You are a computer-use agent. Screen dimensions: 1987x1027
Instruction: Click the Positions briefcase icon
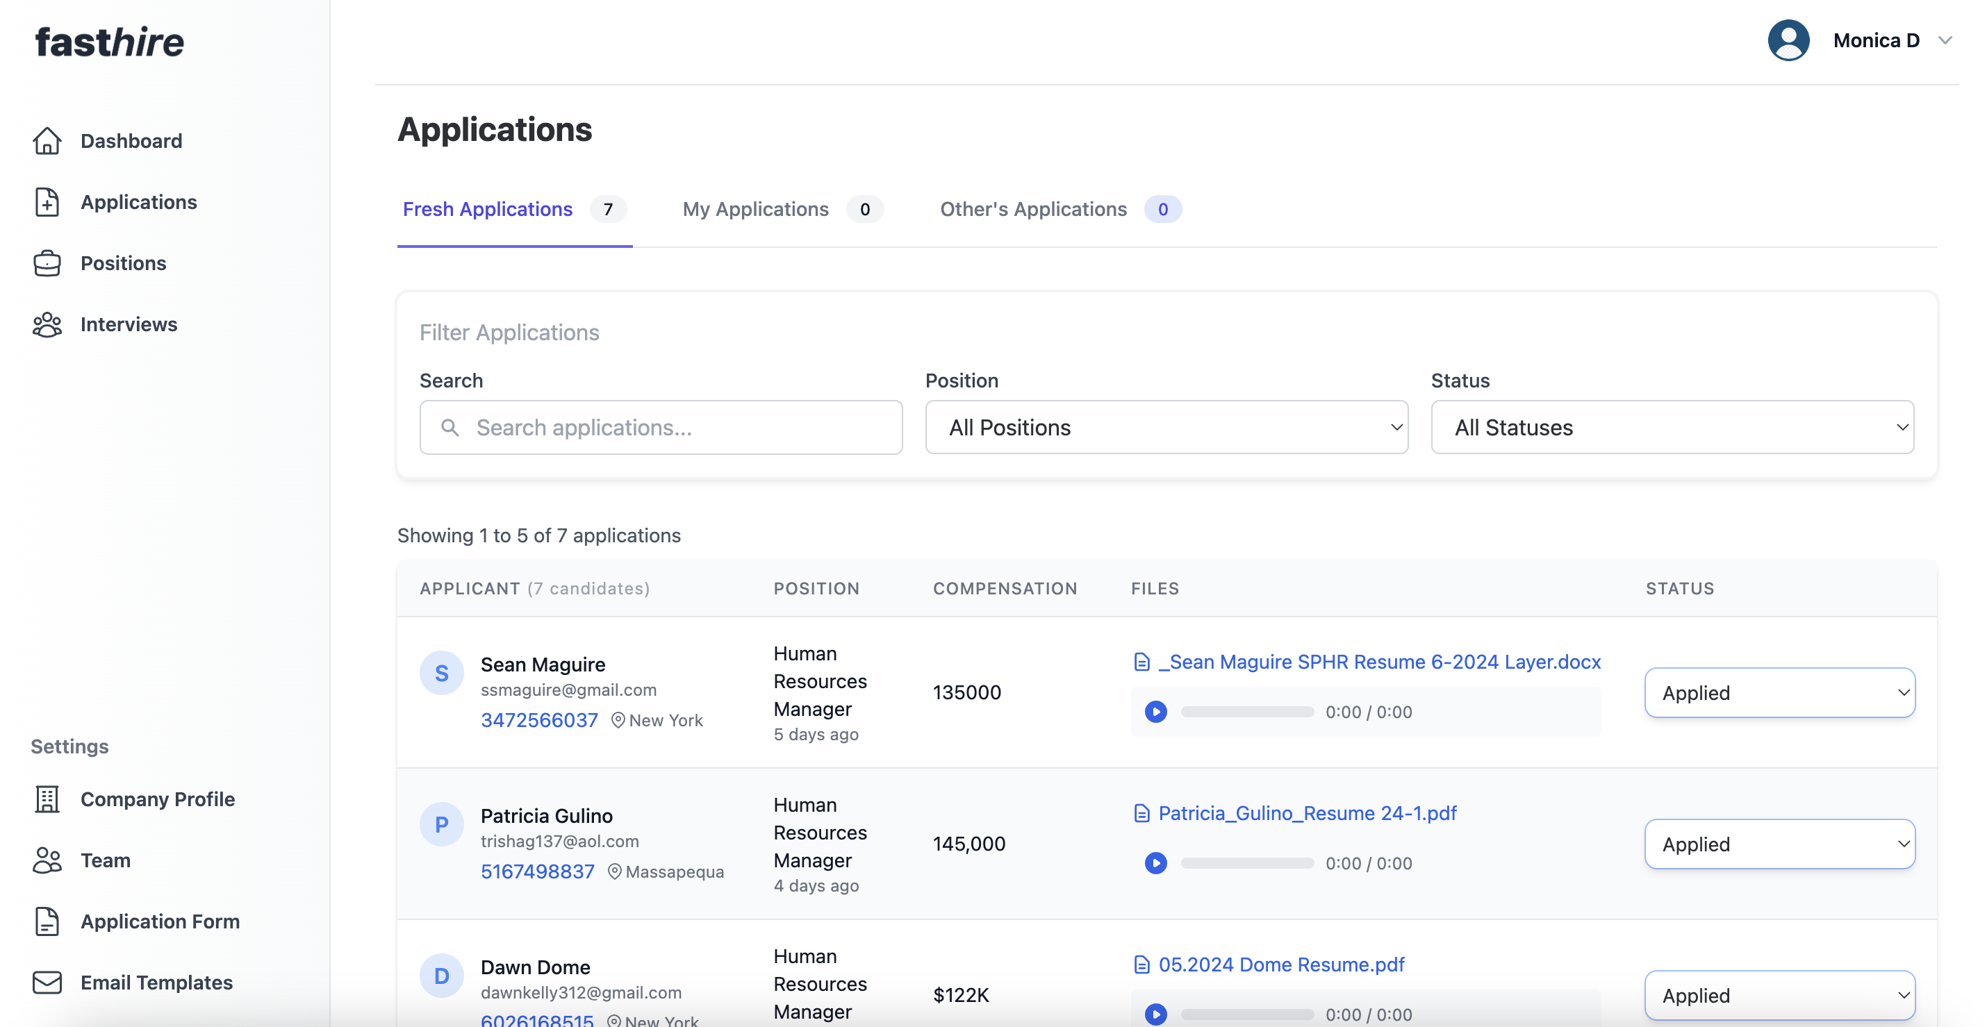(47, 263)
